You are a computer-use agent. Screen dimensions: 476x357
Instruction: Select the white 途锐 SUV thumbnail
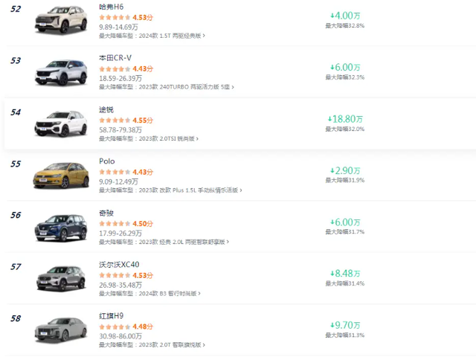[x=61, y=124]
